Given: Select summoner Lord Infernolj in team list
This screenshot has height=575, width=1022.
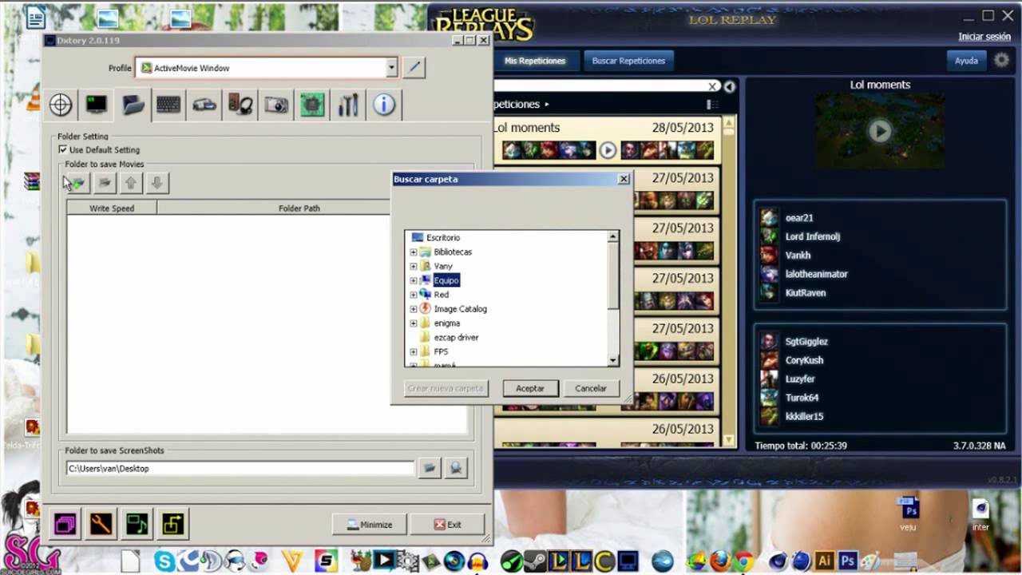Looking at the screenshot, I should (x=812, y=236).
